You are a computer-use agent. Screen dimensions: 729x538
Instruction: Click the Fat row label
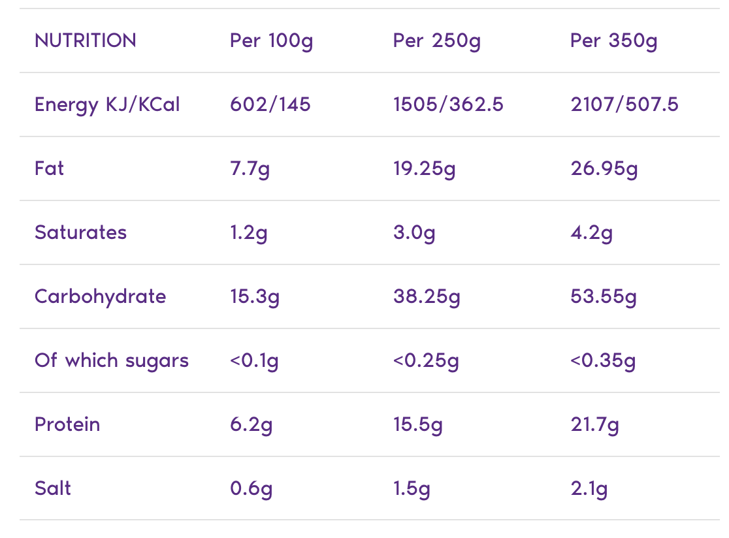[x=50, y=168]
